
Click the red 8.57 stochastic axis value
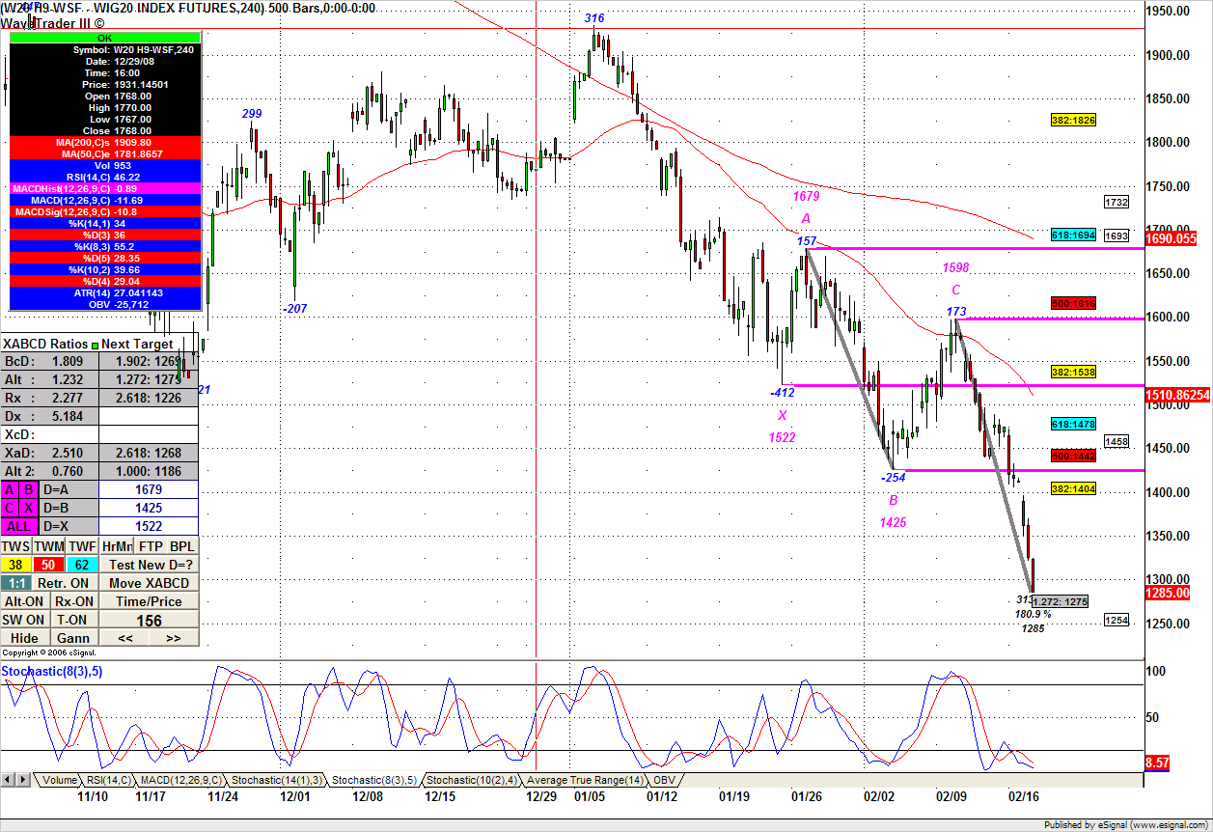[1157, 763]
